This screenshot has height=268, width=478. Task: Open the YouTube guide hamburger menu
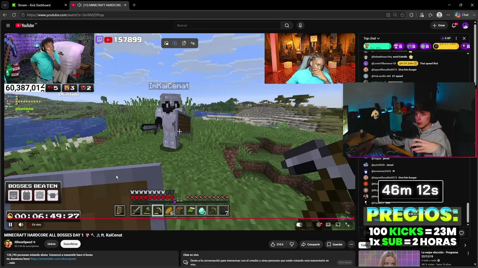point(8,25)
